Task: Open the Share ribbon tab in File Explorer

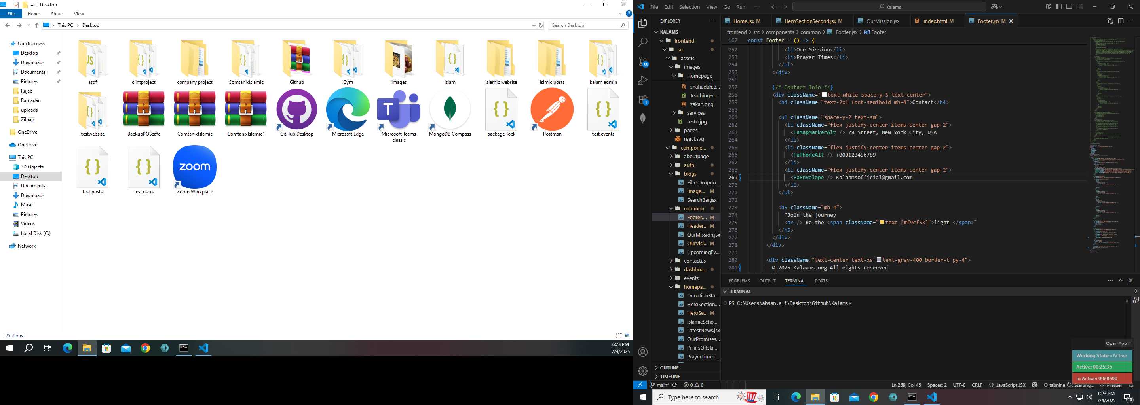Action: tap(57, 14)
